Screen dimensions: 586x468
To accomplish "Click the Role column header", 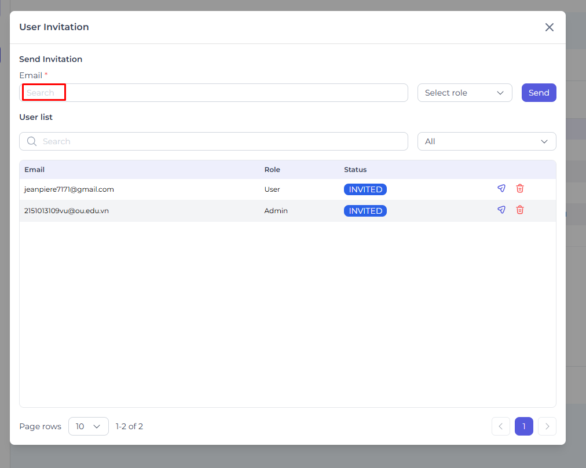I will [272, 170].
